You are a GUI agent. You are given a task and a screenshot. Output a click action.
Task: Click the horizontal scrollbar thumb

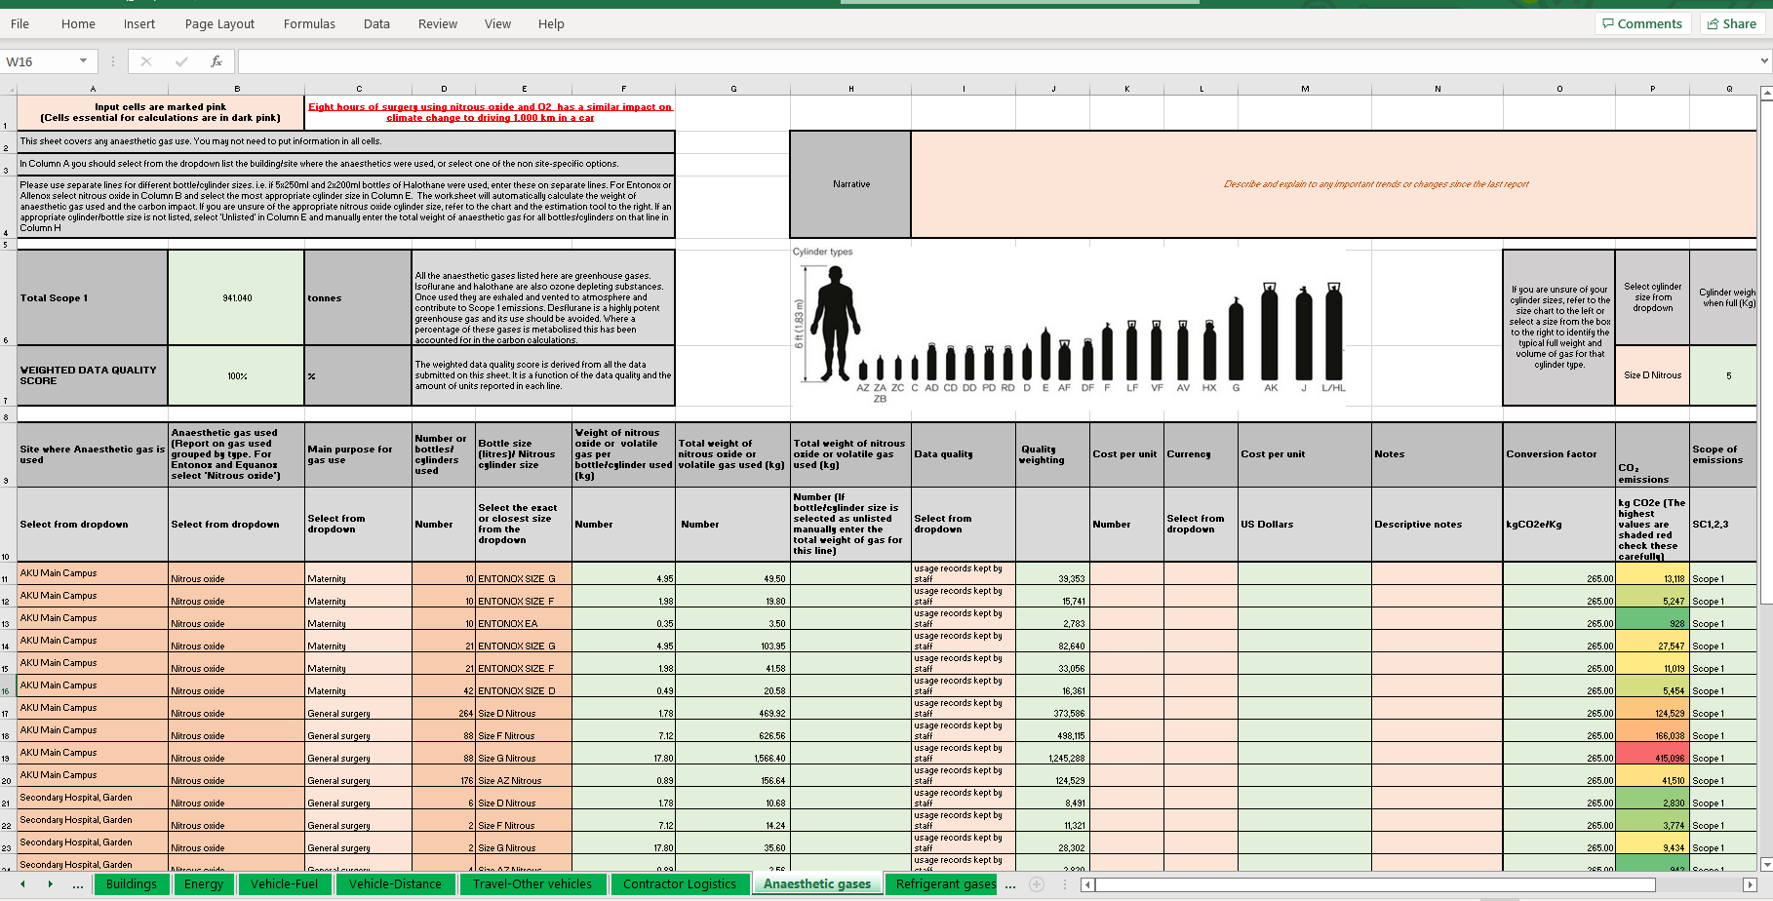tap(1375, 884)
